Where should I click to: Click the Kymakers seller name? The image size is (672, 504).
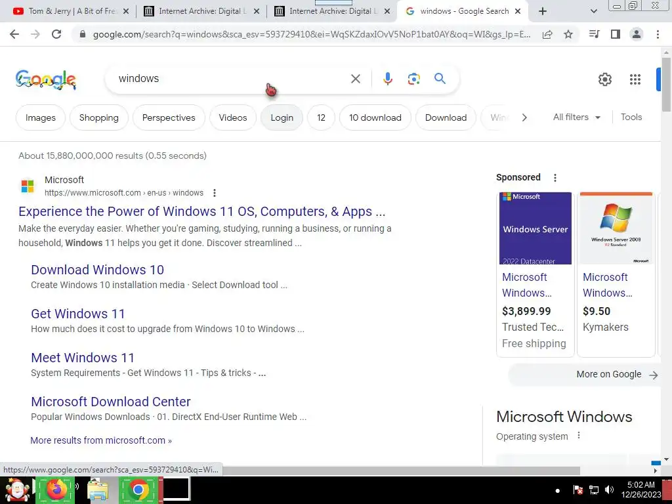(x=606, y=327)
